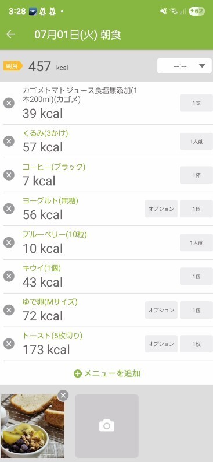Open オプション for ゆで卵(Mサイズ)
213x462 pixels.
click(161, 310)
